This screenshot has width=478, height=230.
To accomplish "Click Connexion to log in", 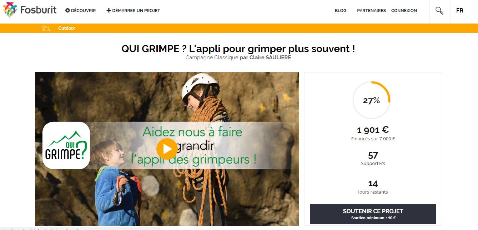I will click(404, 11).
